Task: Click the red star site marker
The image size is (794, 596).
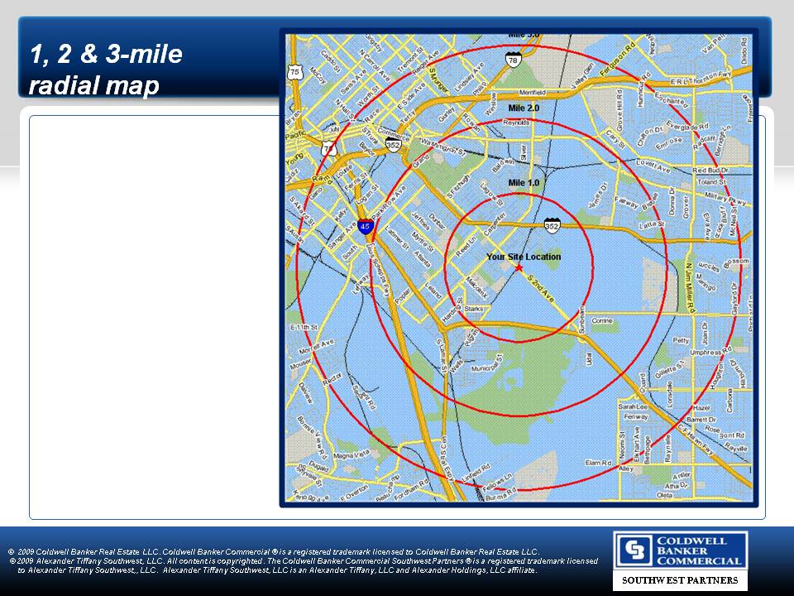Action: (519, 268)
